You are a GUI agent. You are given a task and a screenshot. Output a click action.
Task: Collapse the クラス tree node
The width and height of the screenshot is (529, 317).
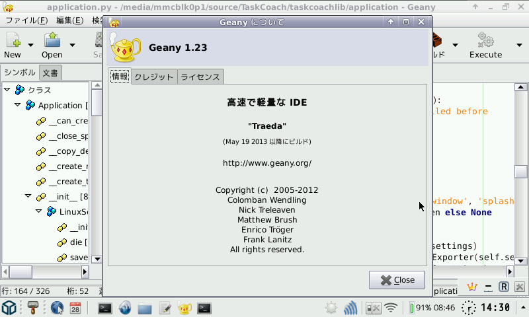7,90
